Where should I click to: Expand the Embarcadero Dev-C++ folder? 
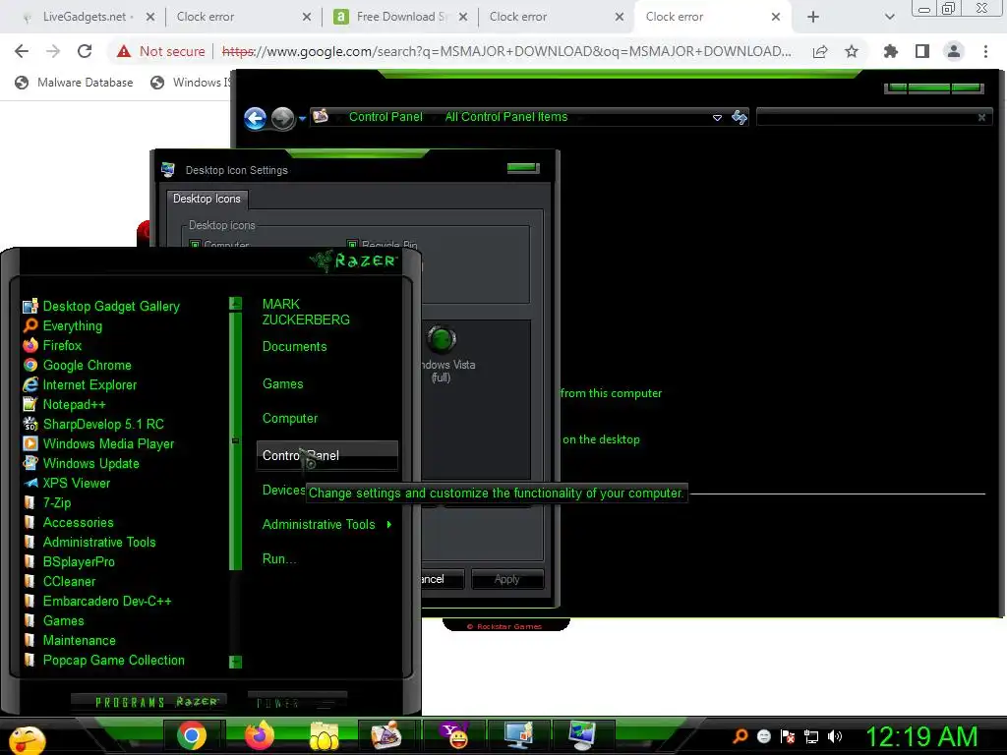(97, 602)
